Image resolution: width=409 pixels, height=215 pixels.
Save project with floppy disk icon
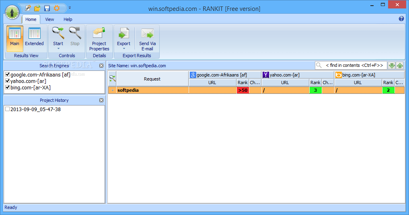point(47,8)
